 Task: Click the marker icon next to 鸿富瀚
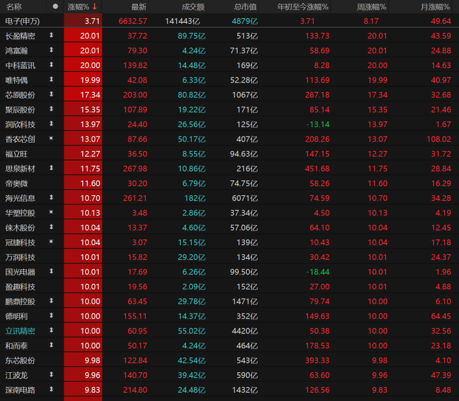tap(51, 50)
